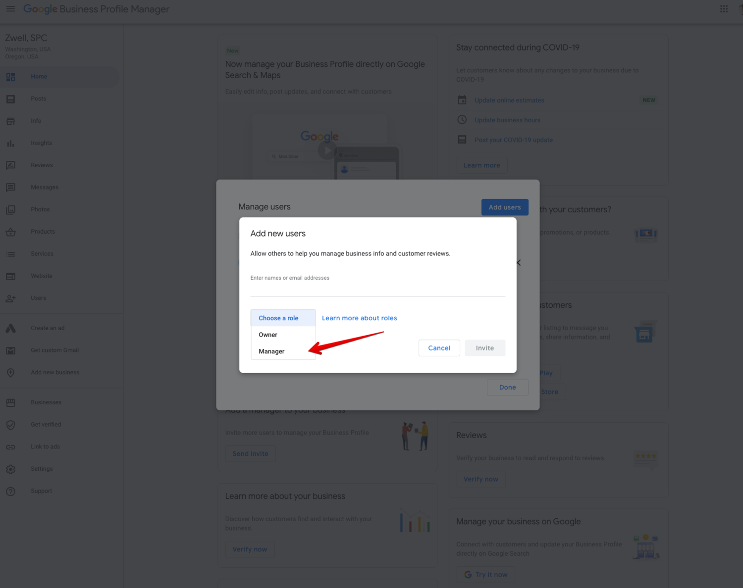Open the hamburger main menu
The height and width of the screenshot is (588, 743).
pyautogui.click(x=10, y=9)
